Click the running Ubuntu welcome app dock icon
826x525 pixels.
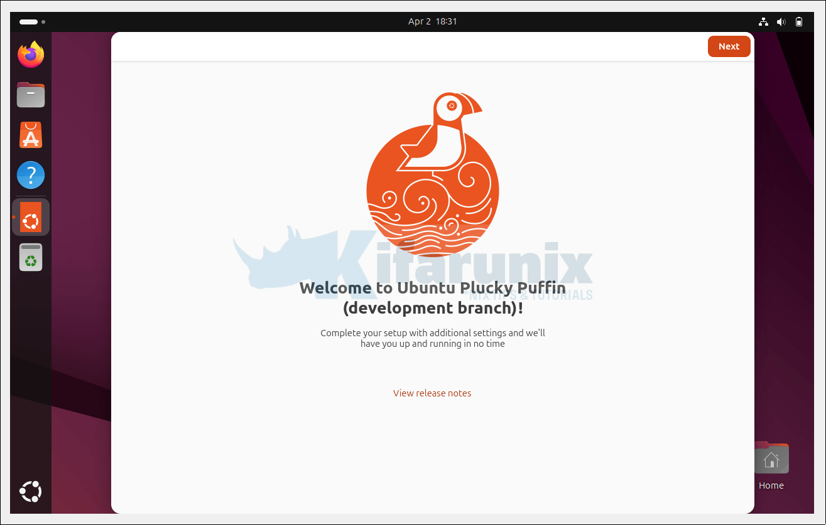pyautogui.click(x=31, y=217)
